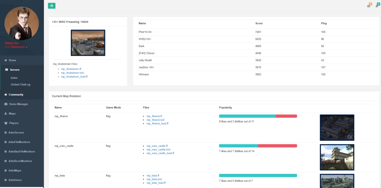
Task: Click the Maps download icon in the sidebar
Action: click(x=6, y=113)
